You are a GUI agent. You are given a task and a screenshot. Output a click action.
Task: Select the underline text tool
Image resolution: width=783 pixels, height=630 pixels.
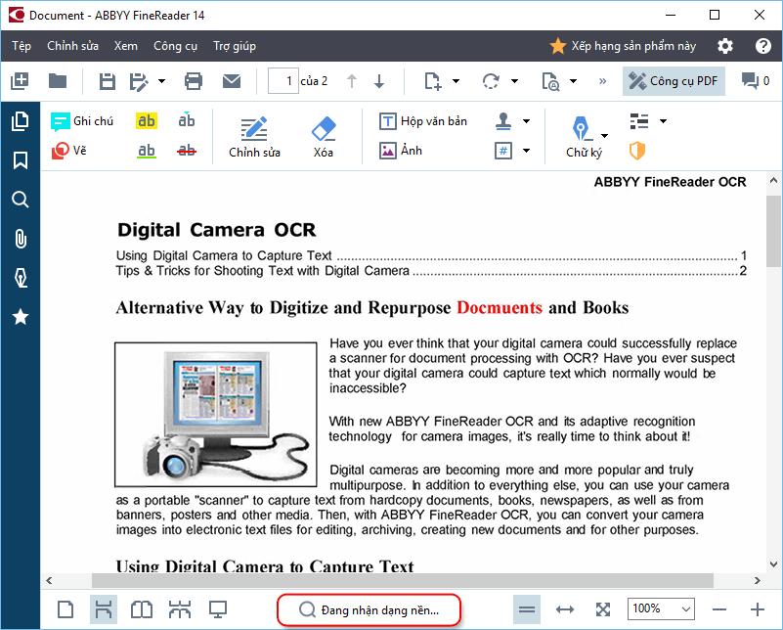[x=147, y=151]
